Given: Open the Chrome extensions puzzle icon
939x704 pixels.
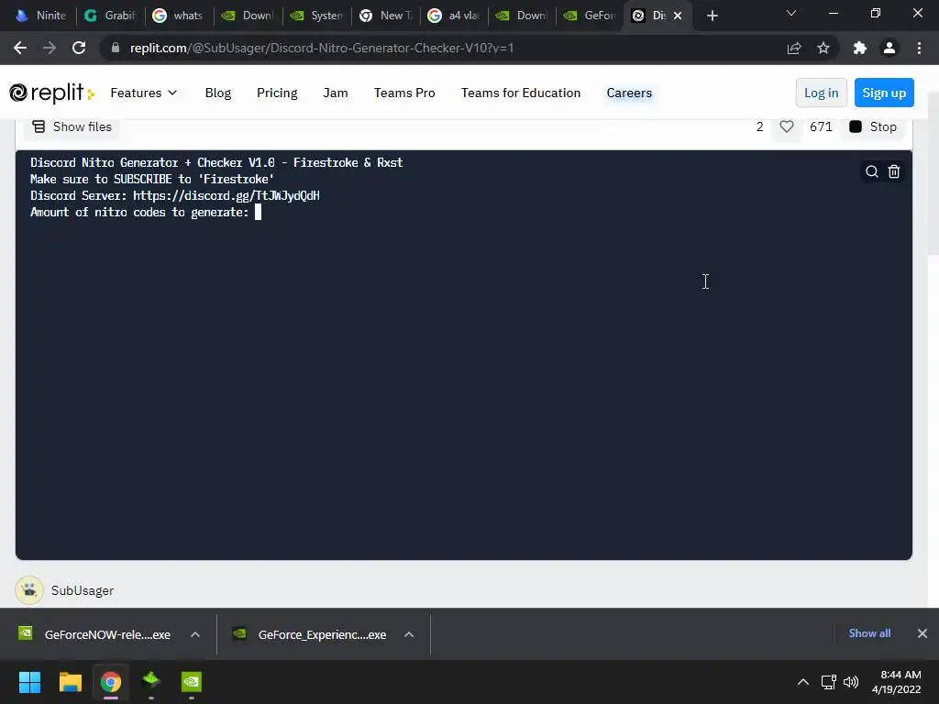Looking at the screenshot, I should pyautogui.click(x=860, y=48).
